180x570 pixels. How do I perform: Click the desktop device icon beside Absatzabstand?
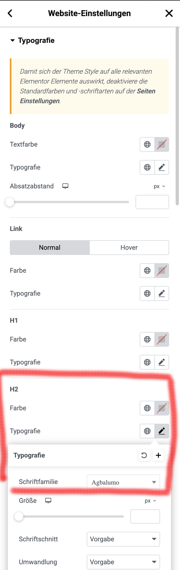click(65, 186)
